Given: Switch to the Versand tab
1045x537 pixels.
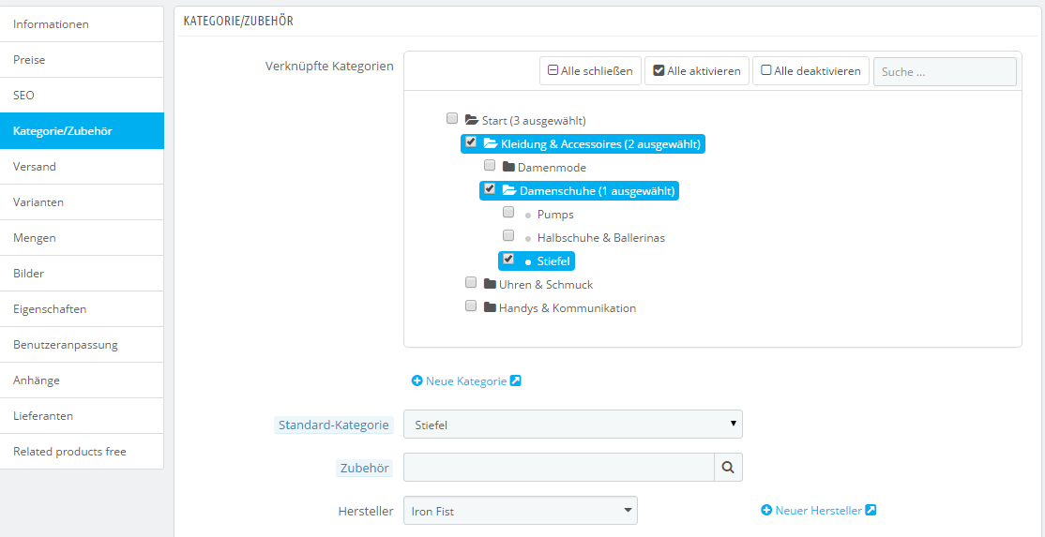Looking at the screenshot, I should tap(82, 167).
